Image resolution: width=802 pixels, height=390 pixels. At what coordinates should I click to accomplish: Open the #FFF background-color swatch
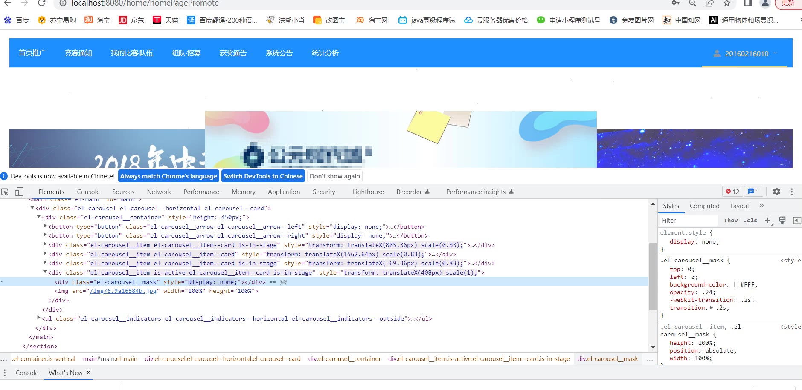pos(736,285)
